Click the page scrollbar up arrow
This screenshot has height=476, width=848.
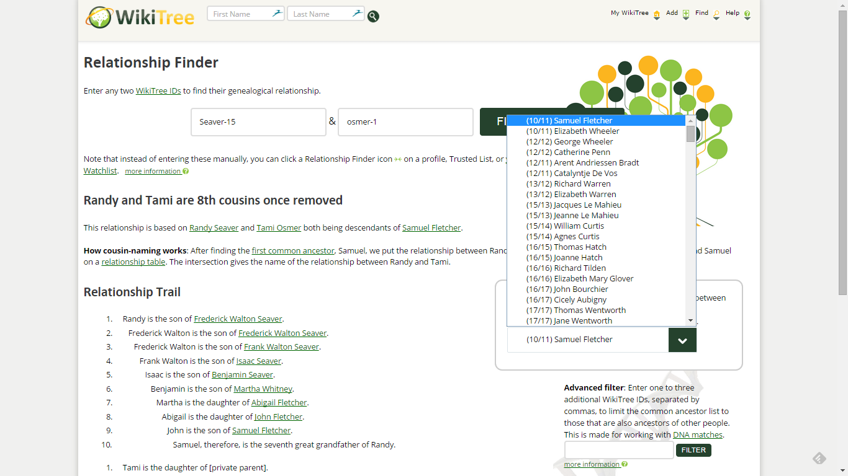click(842, 5)
